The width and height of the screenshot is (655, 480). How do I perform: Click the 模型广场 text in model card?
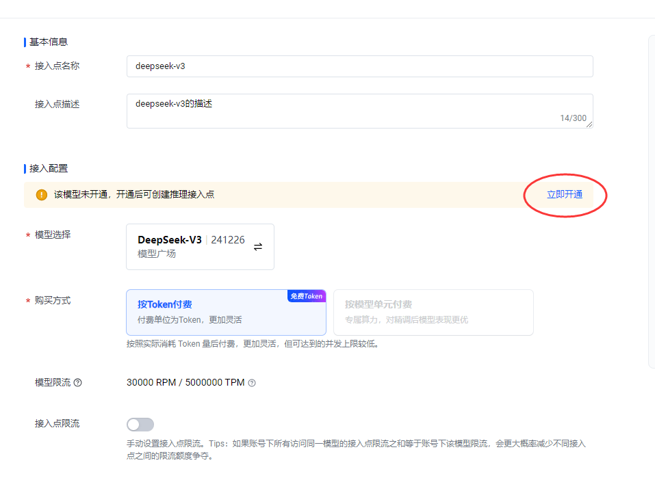coord(157,254)
